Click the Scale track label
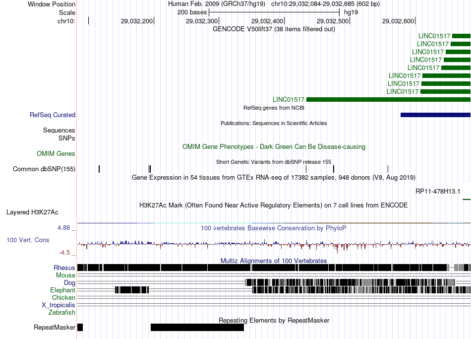The height and width of the screenshot is (339, 471). coord(67,12)
